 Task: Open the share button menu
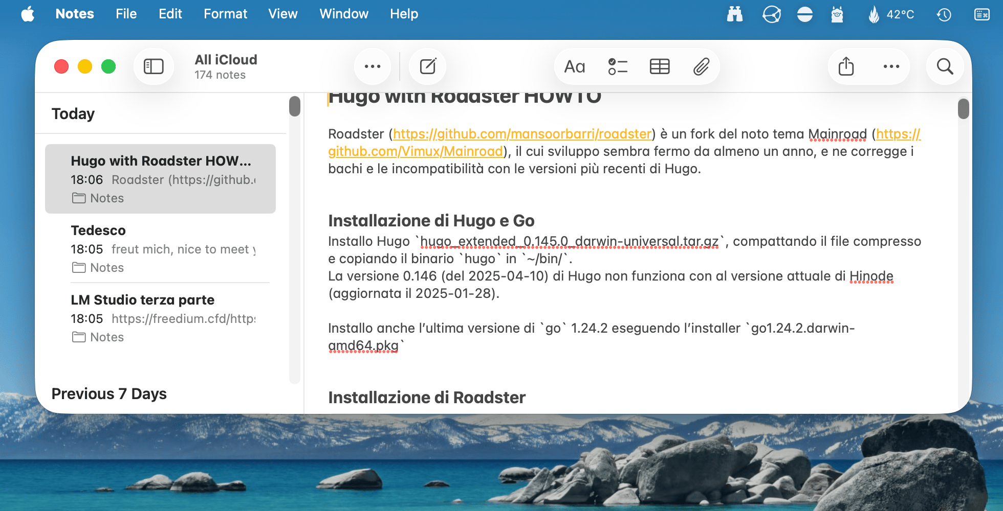[846, 66]
